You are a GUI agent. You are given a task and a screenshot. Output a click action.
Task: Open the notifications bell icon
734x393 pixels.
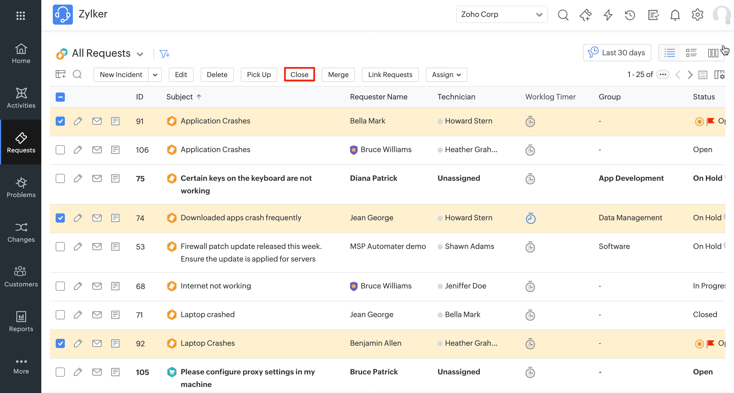tap(675, 15)
